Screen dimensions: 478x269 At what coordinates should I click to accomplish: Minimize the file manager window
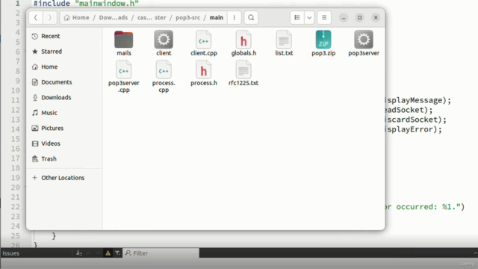click(x=344, y=18)
